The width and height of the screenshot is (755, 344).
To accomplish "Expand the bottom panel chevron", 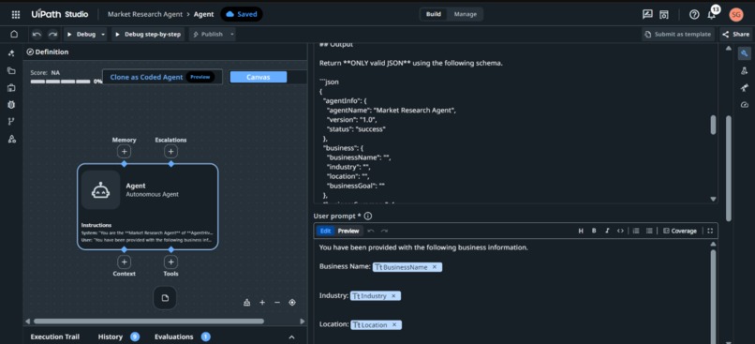I will click(x=291, y=337).
